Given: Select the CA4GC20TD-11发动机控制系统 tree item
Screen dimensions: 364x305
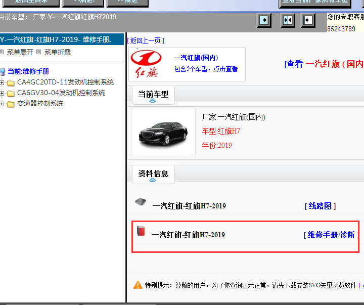Looking at the screenshot, I should [65, 82].
